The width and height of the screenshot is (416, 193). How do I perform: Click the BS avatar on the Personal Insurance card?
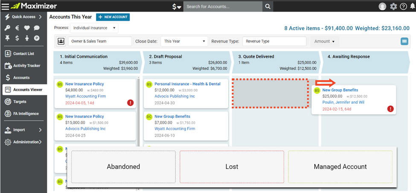(x=149, y=84)
